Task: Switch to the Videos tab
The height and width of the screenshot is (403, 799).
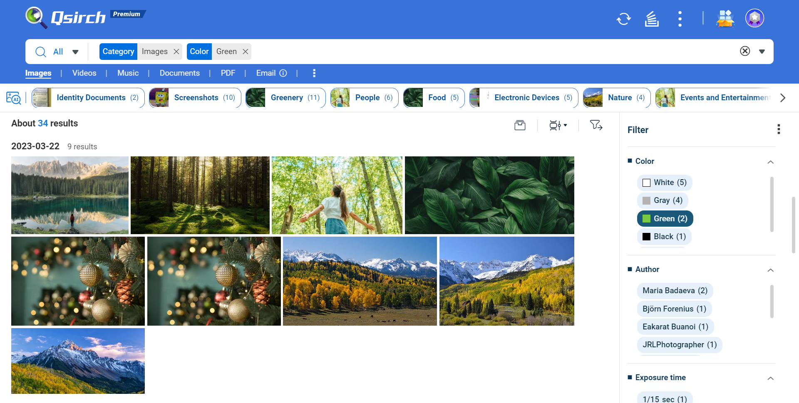Action: pos(84,73)
